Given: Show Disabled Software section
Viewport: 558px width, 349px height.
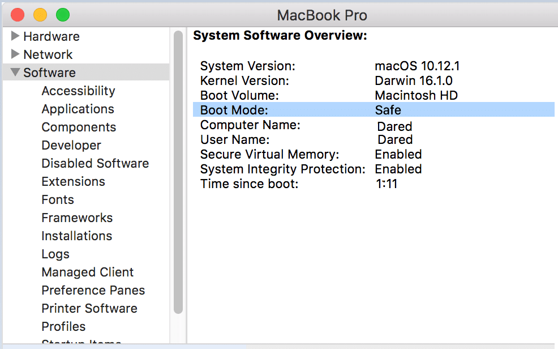Looking at the screenshot, I should click(x=95, y=163).
